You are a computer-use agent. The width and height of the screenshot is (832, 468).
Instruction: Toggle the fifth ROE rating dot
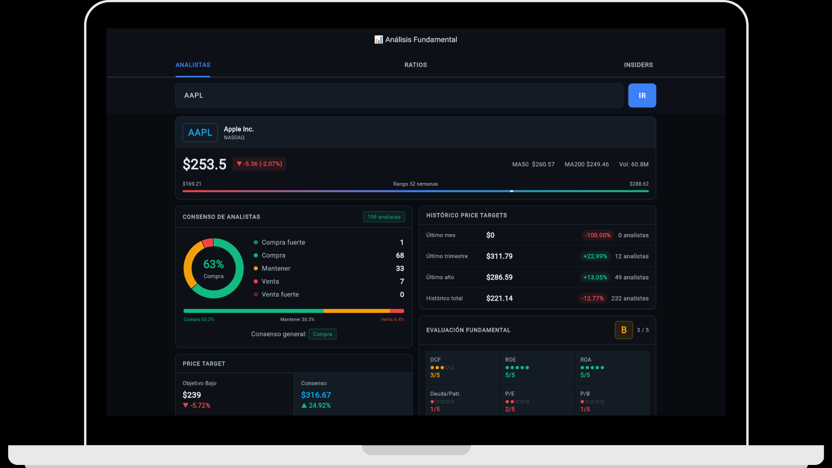click(528, 367)
